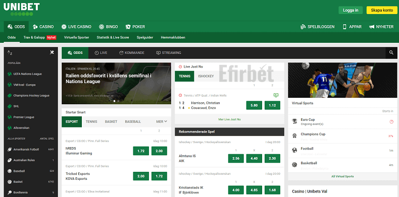Open the Nations League semifinal banner
Screen dimensions: 399x197
click(116, 84)
